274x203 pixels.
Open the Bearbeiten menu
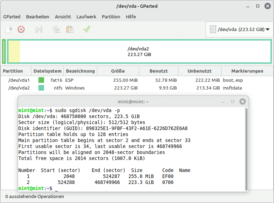click(38, 17)
